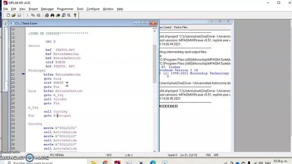Screen dimensions: 292x164
Task: Open the Edit menu
Action: coord(13,9)
